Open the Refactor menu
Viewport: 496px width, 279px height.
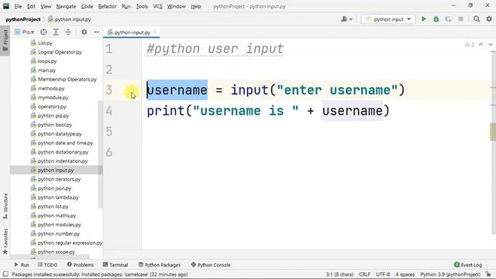tap(107, 6)
